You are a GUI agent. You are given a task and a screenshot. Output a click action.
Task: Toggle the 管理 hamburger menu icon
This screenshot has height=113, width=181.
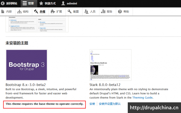24,3
